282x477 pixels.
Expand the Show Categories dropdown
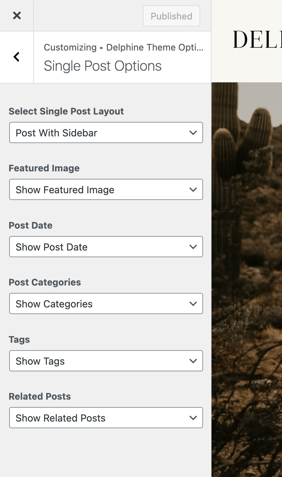(106, 304)
